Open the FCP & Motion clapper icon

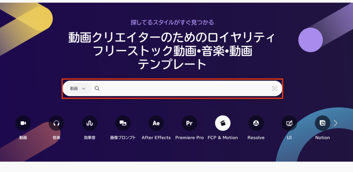point(223,123)
